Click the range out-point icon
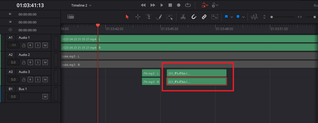Screen dimensions: 318x123 10,22
